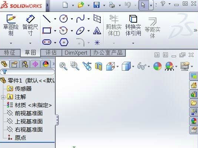198x148 pixels.
Task: Select 右视基准面 in the feature tree
Action: tap(29, 130)
